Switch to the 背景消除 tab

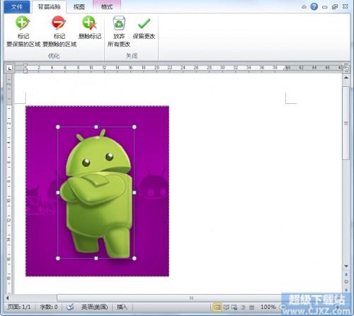pyautogui.click(x=50, y=7)
